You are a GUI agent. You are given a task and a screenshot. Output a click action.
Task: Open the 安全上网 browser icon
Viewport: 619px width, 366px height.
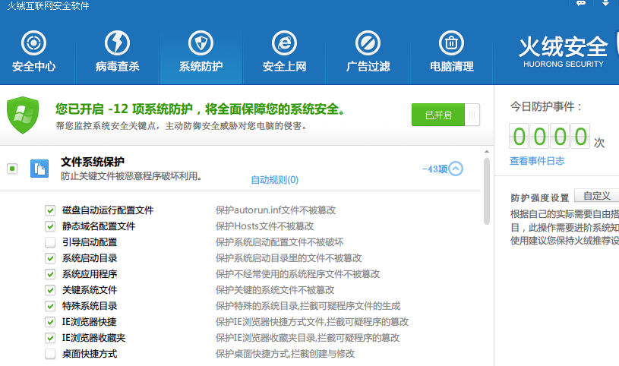coord(284,43)
